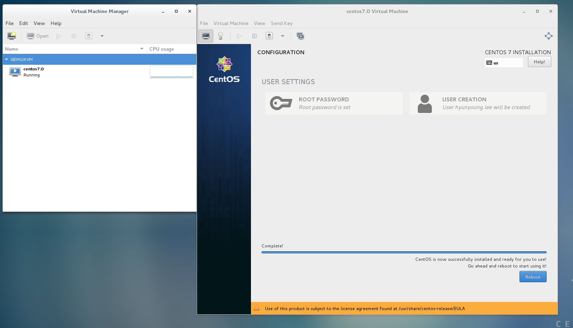Screen dimensions: 573x328
Task: Pause the centos7.0 virtual machine
Action: click(74, 36)
